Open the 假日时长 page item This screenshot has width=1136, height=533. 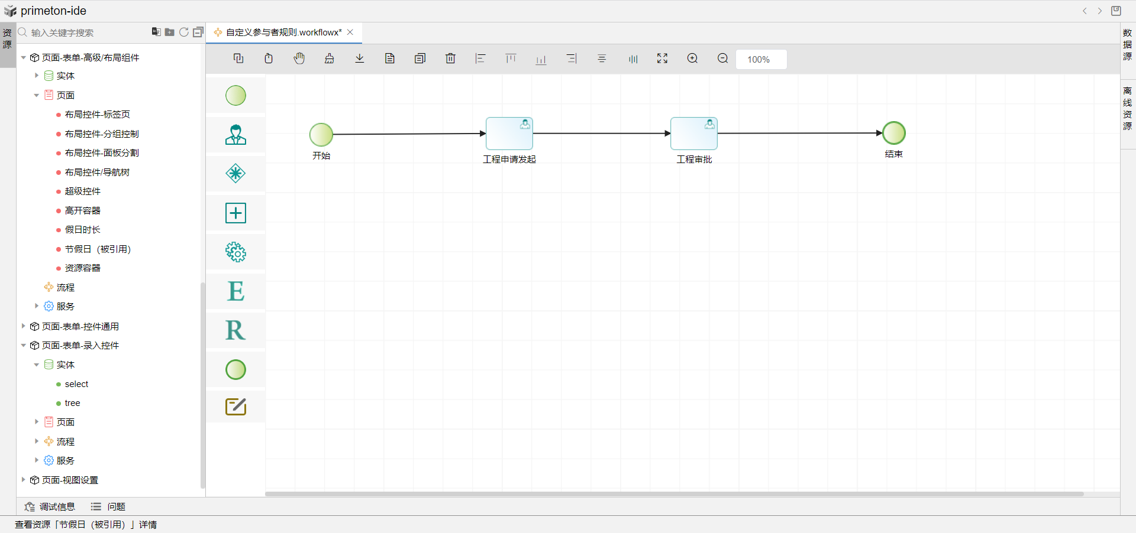tap(83, 230)
